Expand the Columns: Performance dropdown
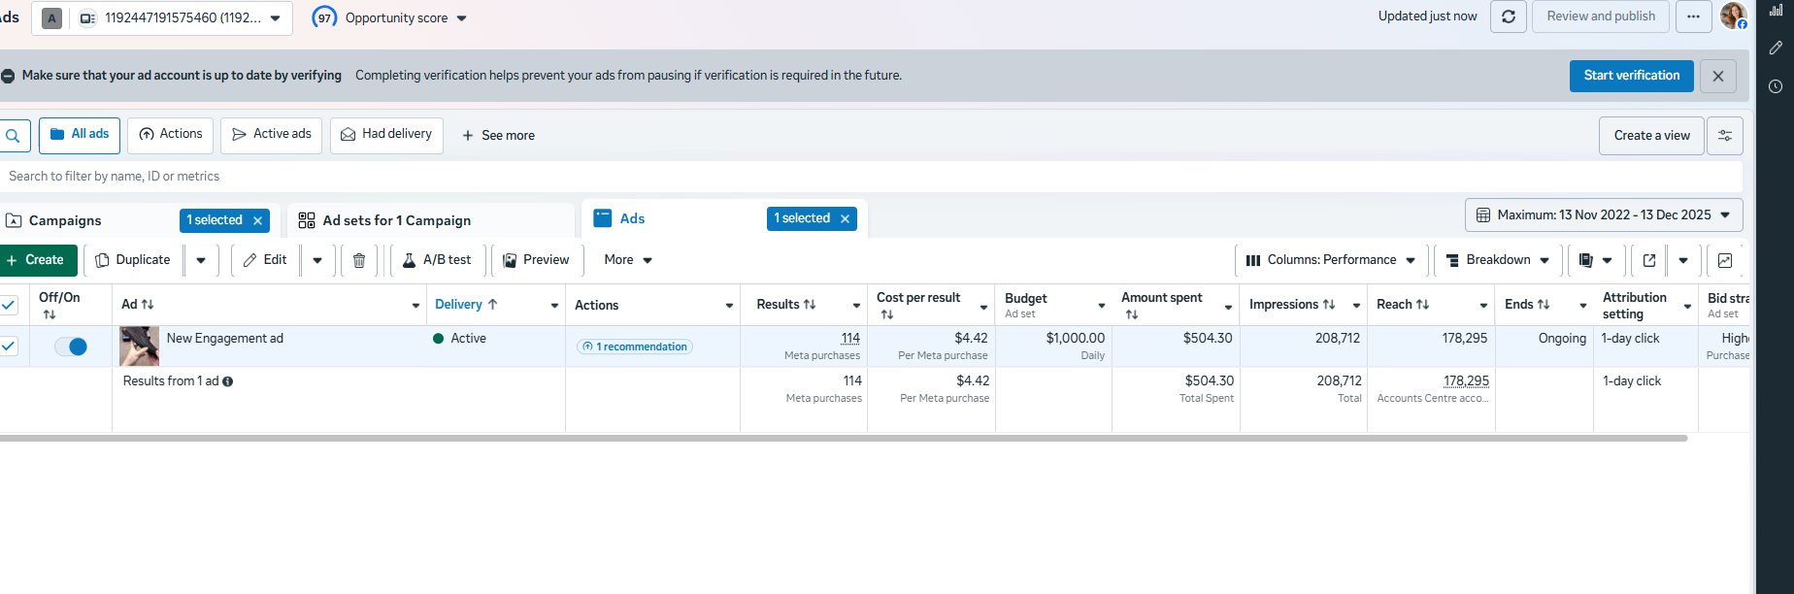The image size is (1794, 594). pyautogui.click(x=1331, y=260)
